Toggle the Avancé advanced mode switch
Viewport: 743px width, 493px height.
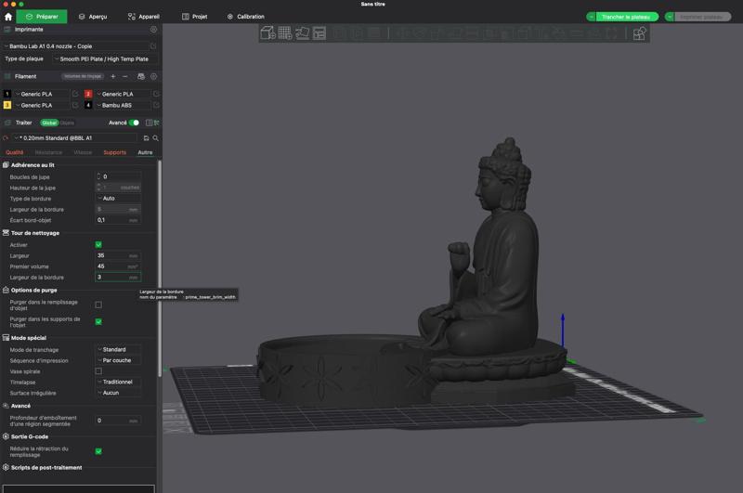click(134, 123)
